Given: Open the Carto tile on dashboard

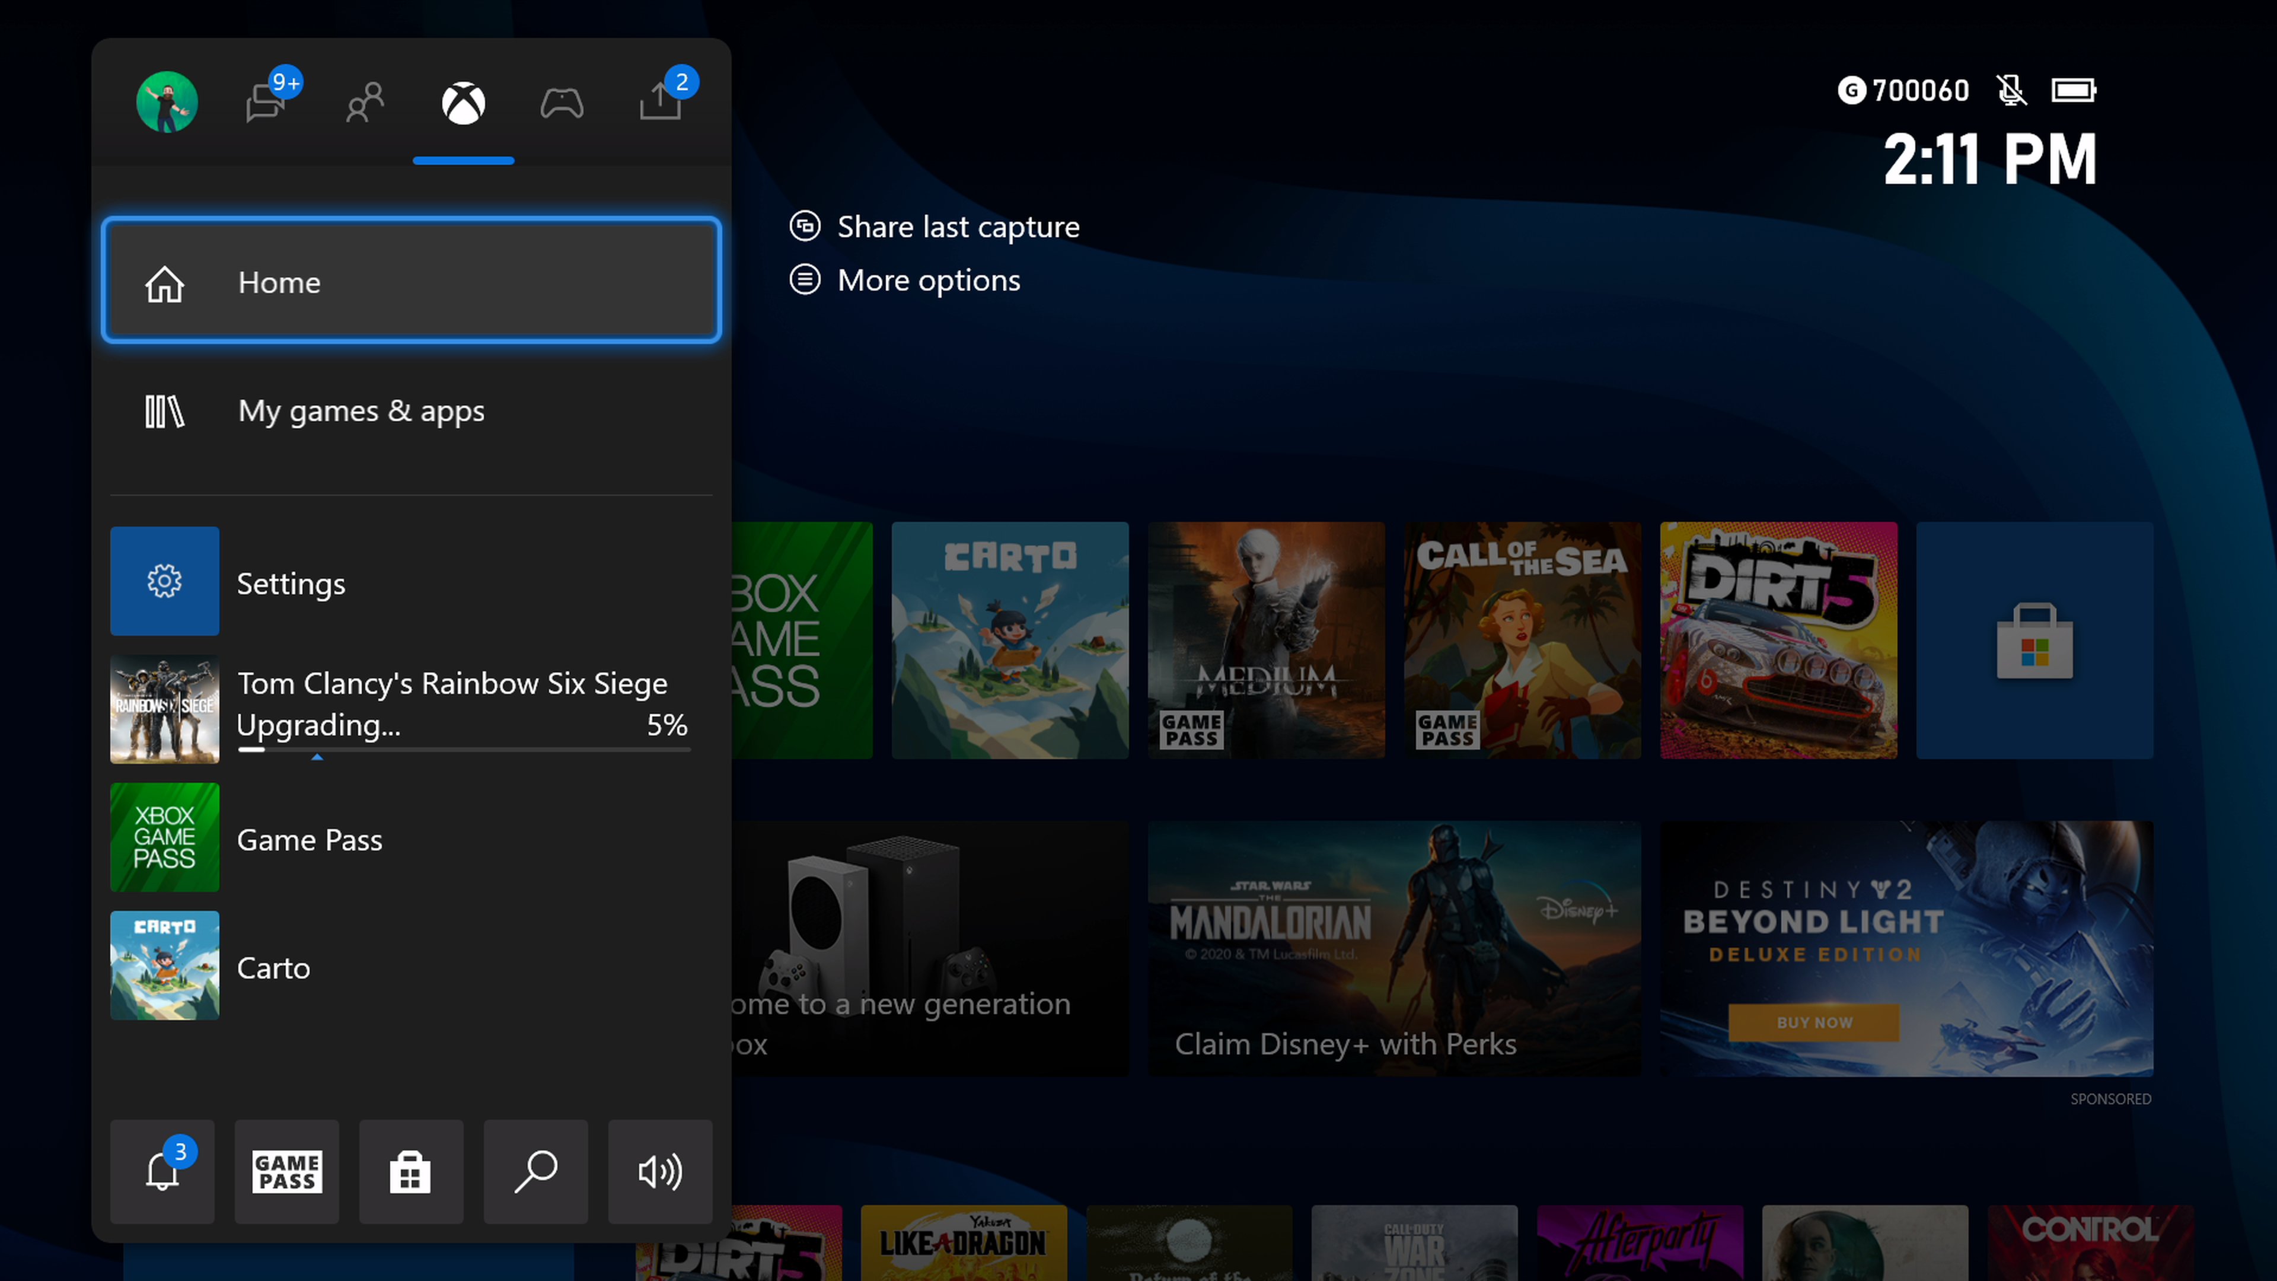Looking at the screenshot, I should [x=1009, y=640].
